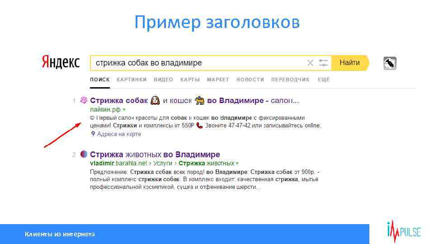Screen dimensions: 434x244
Task: Click the round favicon of barahla.net result
Action: click(84, 154)
